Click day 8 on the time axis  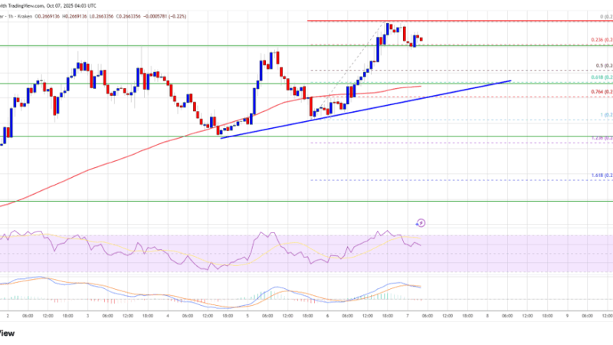pyautogui.click(x=488, y=317)
